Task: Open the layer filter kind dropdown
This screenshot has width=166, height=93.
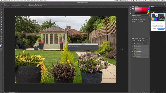Action: tap(135, 40)
